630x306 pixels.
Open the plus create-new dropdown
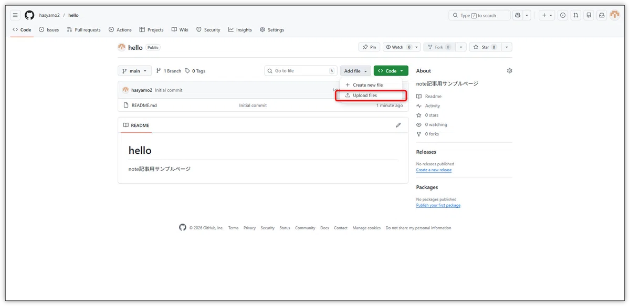(548, 15)
